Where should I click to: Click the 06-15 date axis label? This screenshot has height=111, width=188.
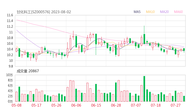[96, 105]
